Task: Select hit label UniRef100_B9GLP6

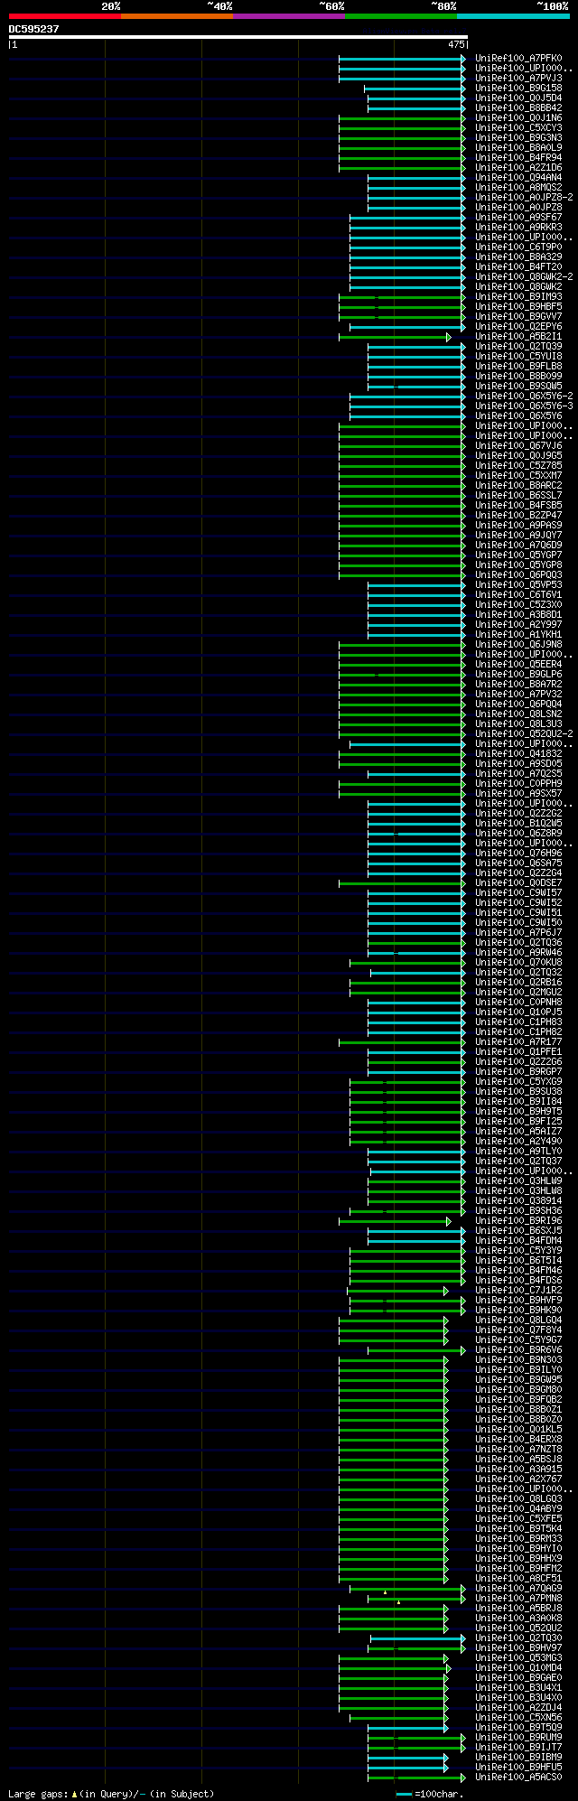Action: [518, 675]
